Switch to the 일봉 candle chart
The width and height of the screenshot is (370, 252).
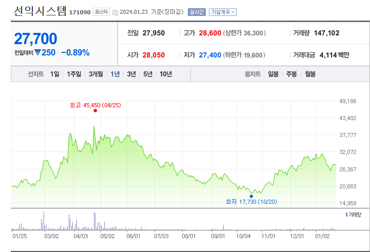point(273,74)
